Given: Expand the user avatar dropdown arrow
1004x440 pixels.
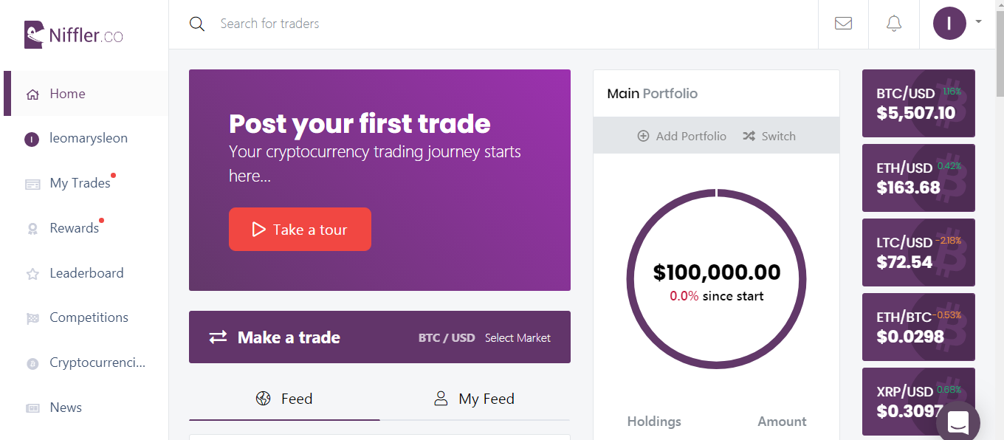Looking at the screenshot, I should coord(978,22).
